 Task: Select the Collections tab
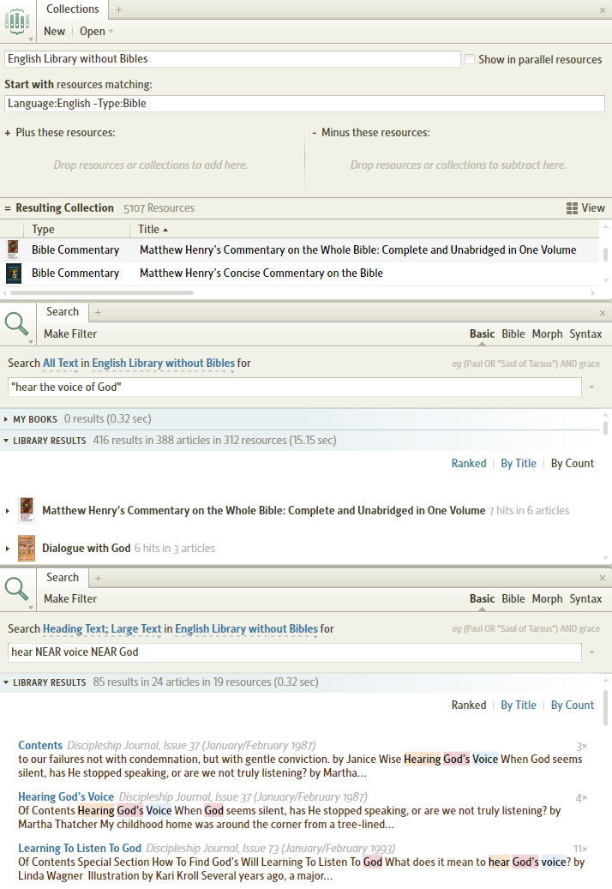click(73, 9)
